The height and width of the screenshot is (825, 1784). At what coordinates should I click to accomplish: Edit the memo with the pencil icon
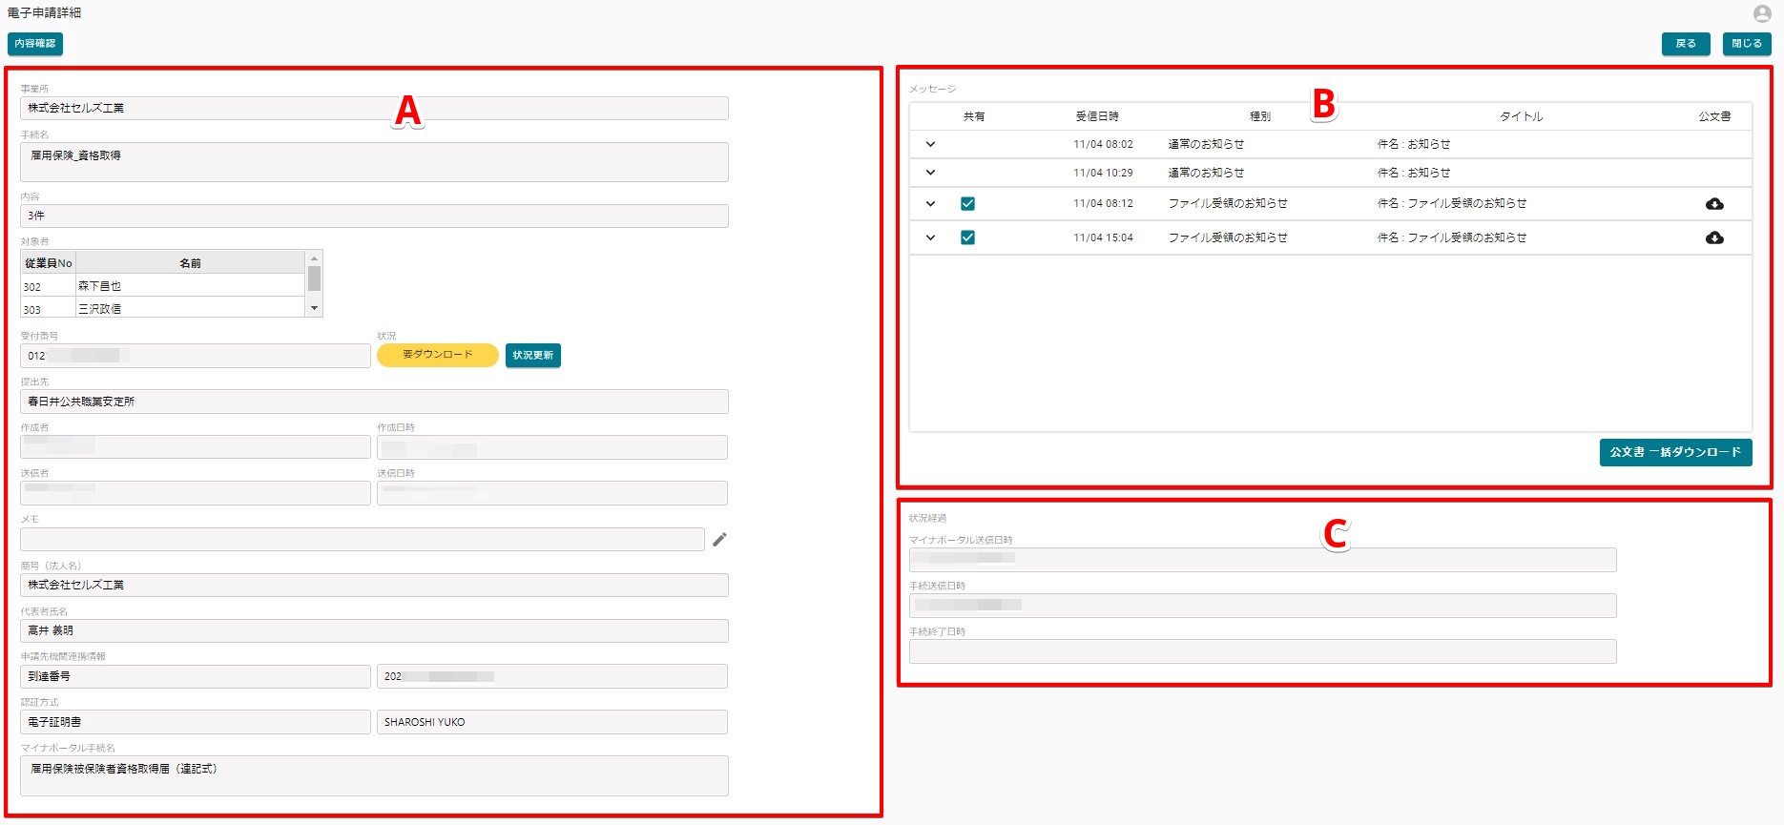[720, 540]
